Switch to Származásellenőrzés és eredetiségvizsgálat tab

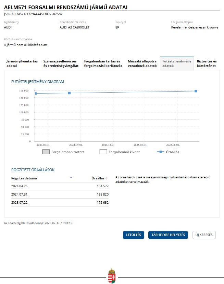[61, 63]
